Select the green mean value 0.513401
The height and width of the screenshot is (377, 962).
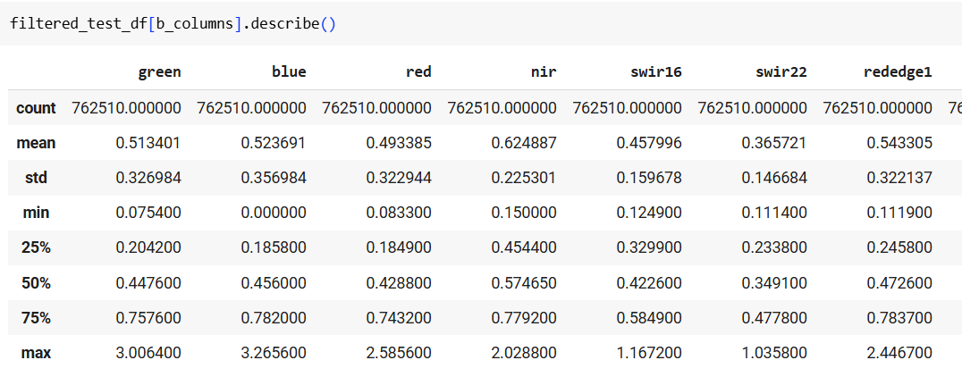point(148,143)
